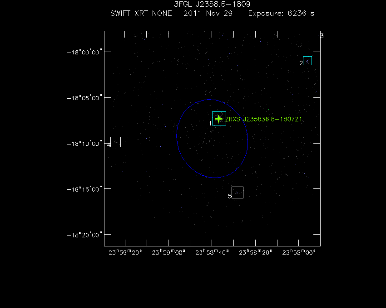
Task: Click the 23h58m40s right ascension label
Action: point(212,252)
